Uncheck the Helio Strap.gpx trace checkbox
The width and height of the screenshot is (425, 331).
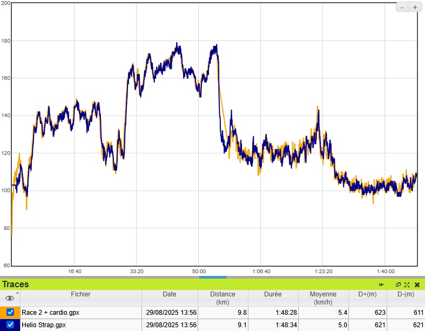click(x=10, y=325)
